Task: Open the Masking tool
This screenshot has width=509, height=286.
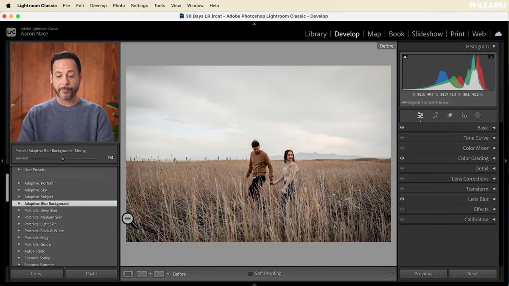Action: tap(478, 115)
